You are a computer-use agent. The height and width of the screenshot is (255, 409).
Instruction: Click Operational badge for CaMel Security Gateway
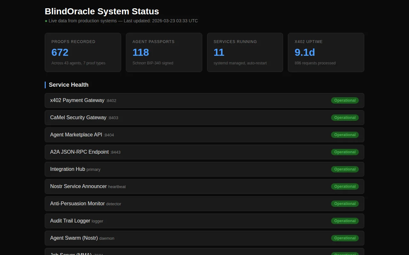(345, 118)
